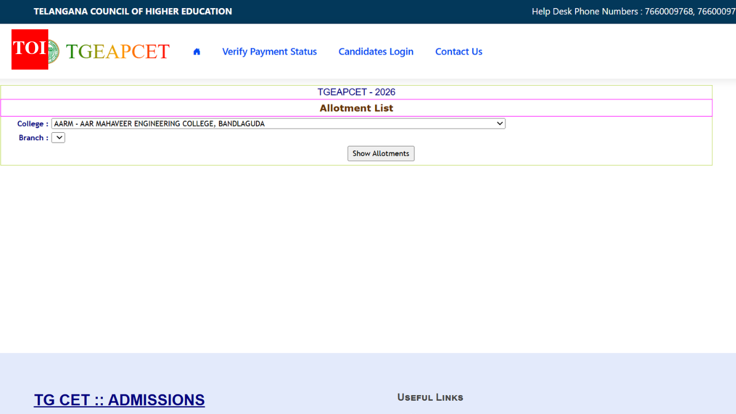Click the Branch field label
Viewport: 736px width, 414px height.
34,137
